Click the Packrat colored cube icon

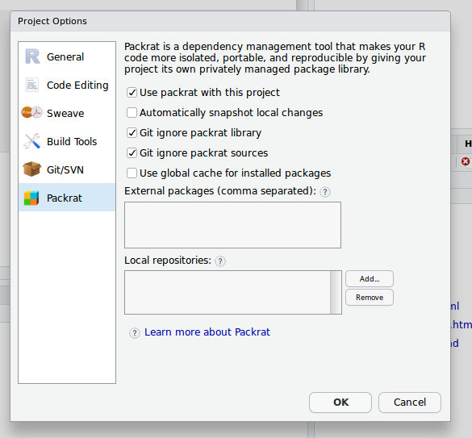31,198
